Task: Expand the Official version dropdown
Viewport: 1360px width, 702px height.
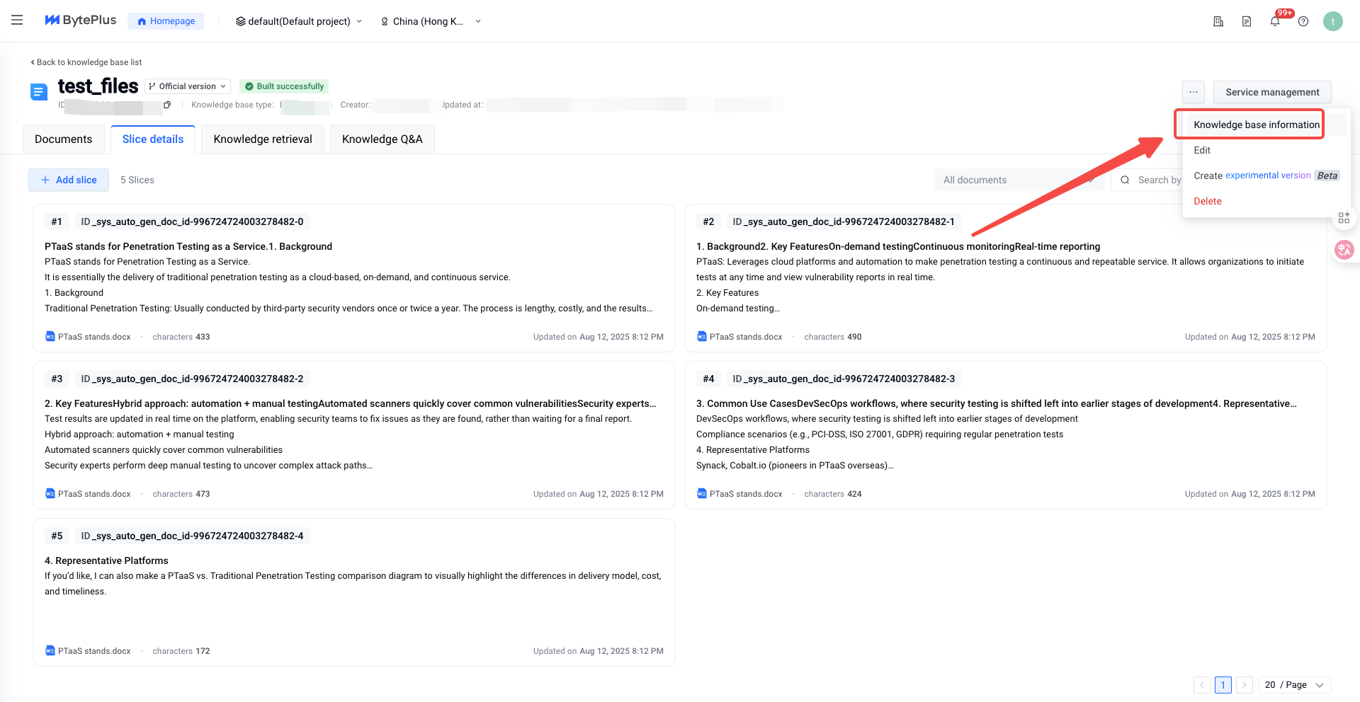Action: tap(188, 86)
